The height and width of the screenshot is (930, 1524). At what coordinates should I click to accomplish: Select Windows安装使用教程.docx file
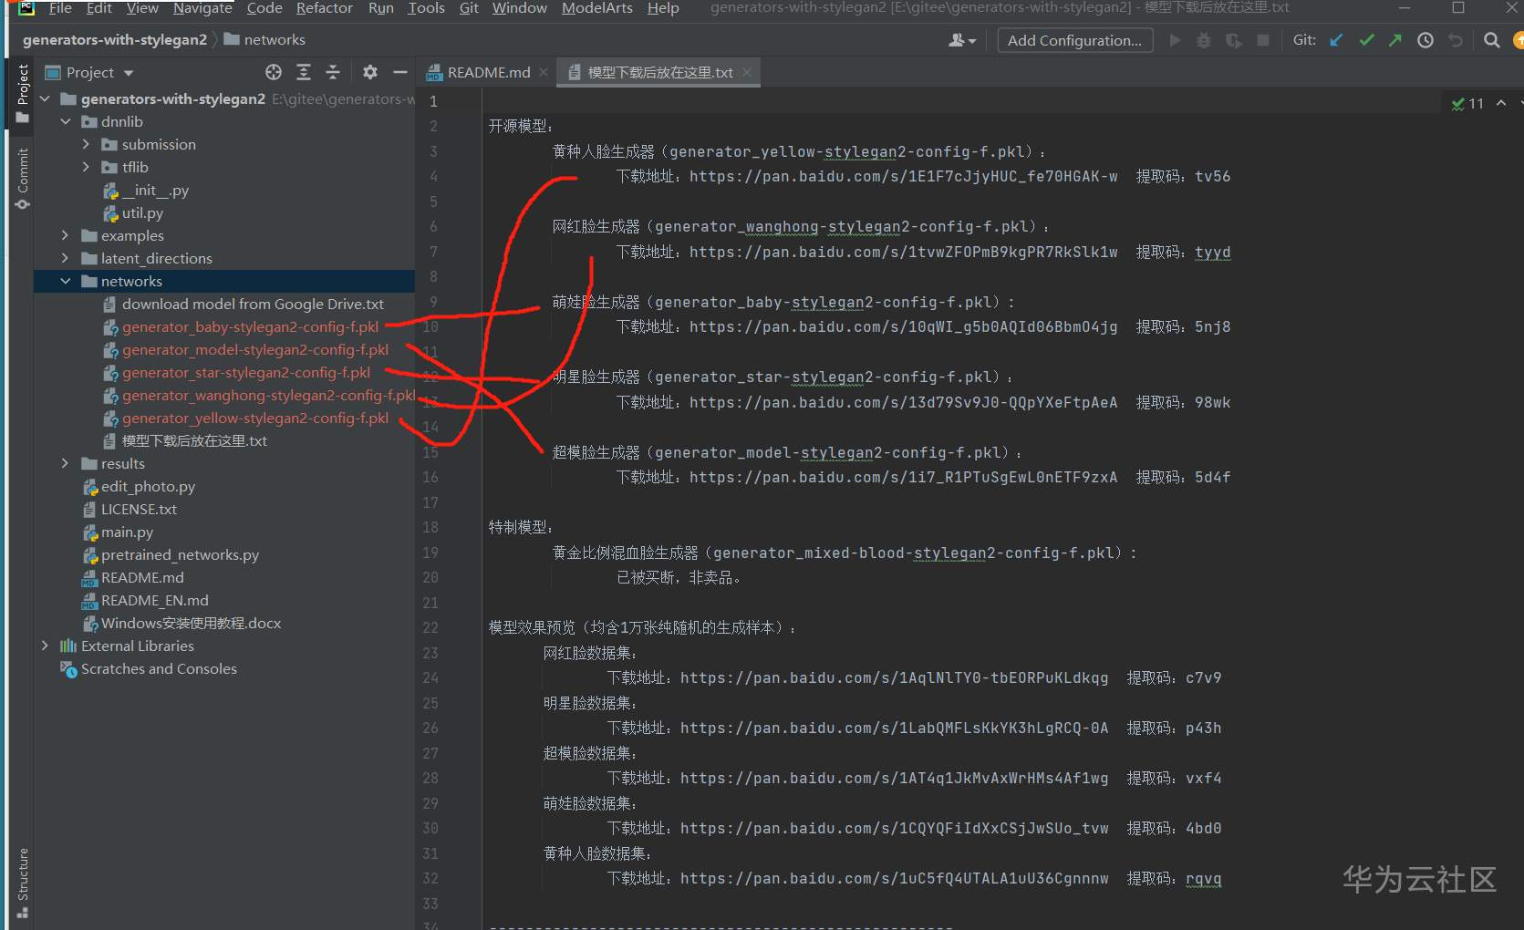pos(181,623)
